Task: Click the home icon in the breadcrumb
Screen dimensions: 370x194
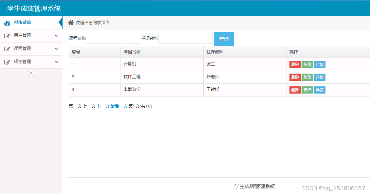Action: 71,22
